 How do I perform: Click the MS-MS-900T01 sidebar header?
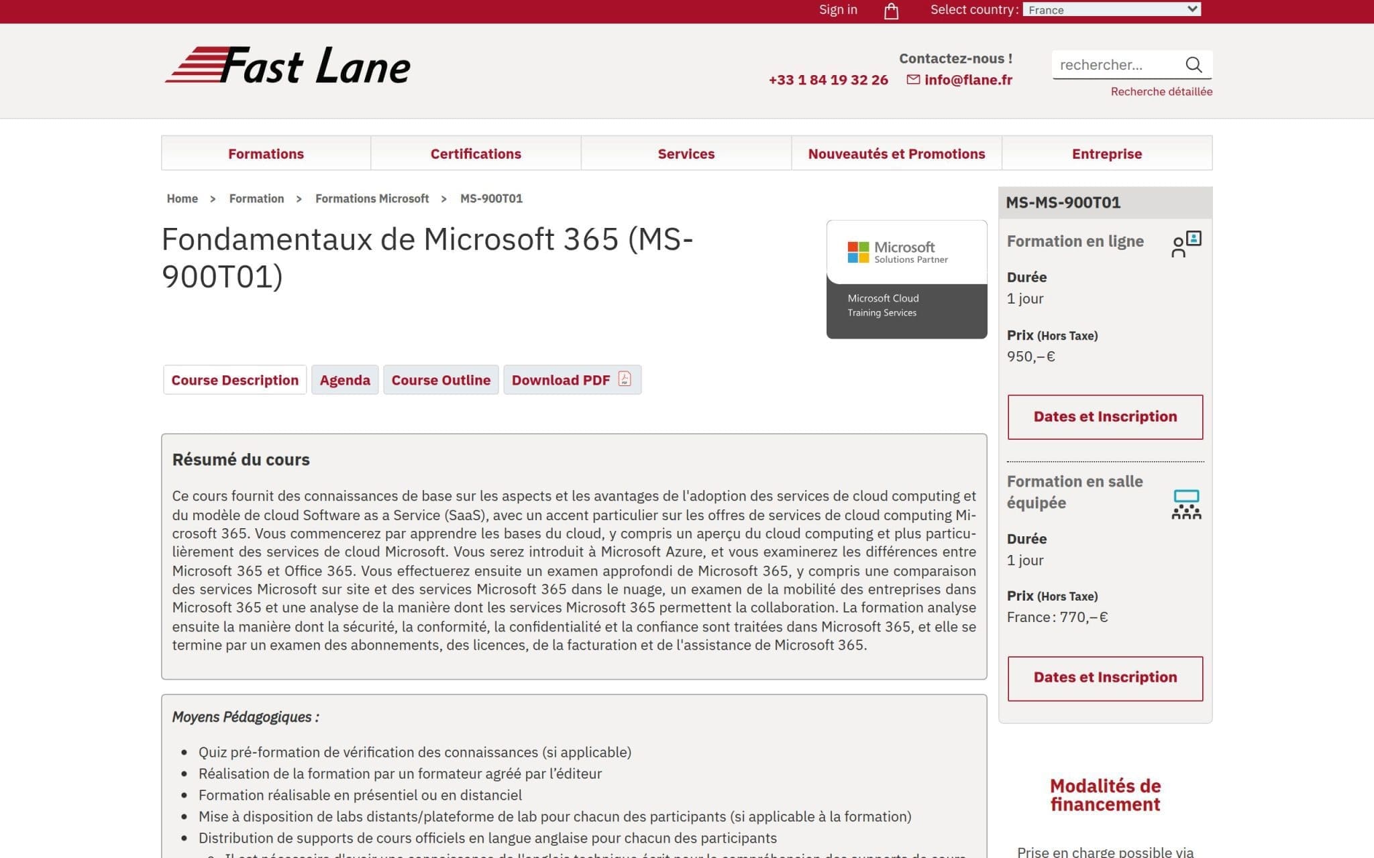click(x=1105, y=202)
